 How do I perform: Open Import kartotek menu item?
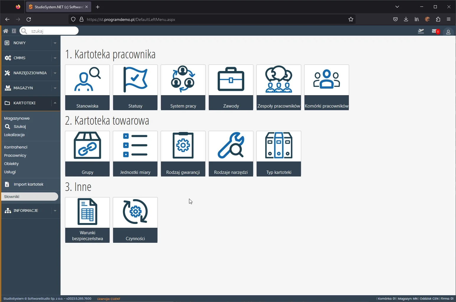(28, 184)
